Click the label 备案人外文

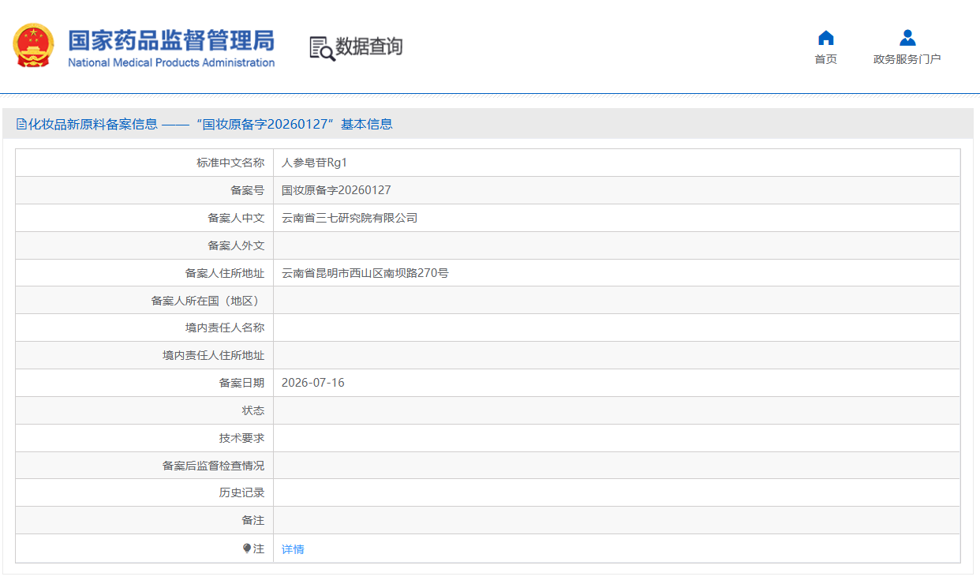[236, 245]
